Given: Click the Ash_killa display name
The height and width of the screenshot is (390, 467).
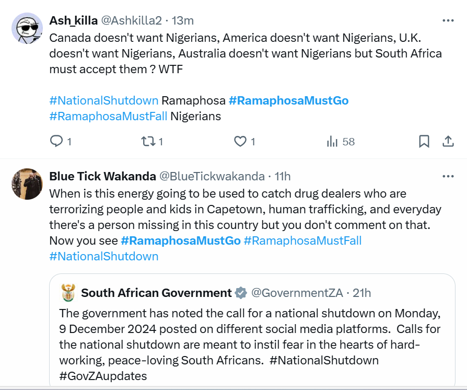Looking at the screenshot, I should click(x=73, y=20).
